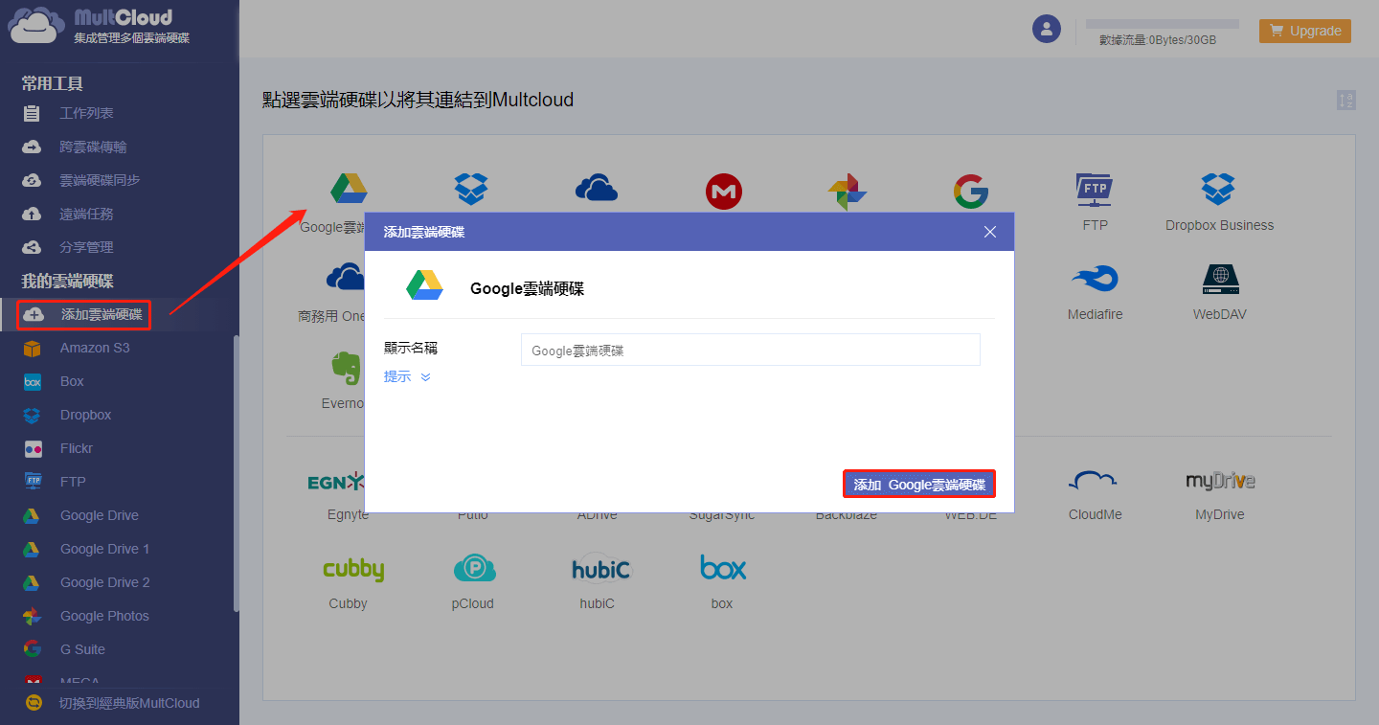Open the FTP drive in the sidebar list

click(x=73, y=482)
